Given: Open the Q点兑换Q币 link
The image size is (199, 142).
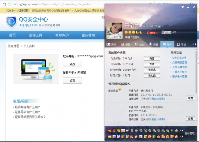Looking at the screenshot, I should [179, 58].
